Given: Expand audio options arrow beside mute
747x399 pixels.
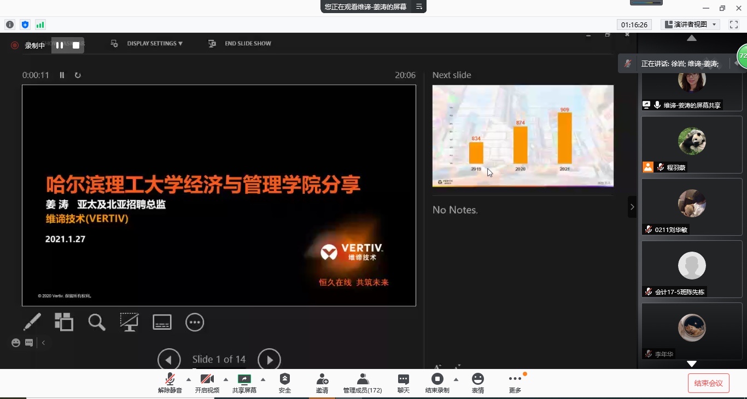Looking at the screenshot, I should tap(189, 379).
